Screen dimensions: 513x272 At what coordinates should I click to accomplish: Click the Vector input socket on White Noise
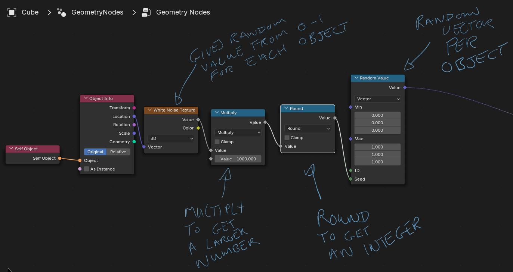[144, 147]
